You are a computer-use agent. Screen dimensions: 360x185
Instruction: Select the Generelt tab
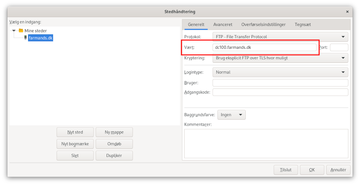point(196,25)
